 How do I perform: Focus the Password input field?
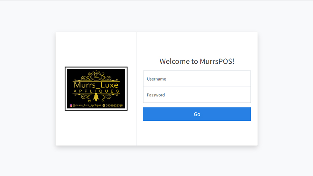(197, 95)
